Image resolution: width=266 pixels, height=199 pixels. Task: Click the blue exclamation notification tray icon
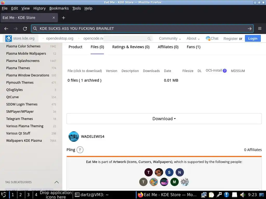pyautogui.click(x=227, y=195)
